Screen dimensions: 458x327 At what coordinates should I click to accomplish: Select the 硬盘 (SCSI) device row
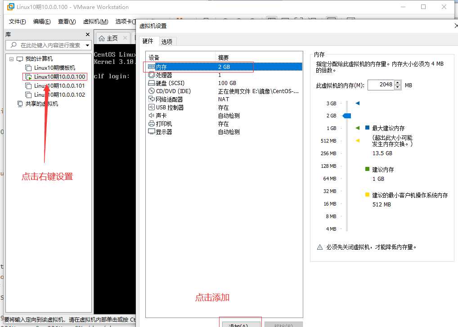[224, 83]
